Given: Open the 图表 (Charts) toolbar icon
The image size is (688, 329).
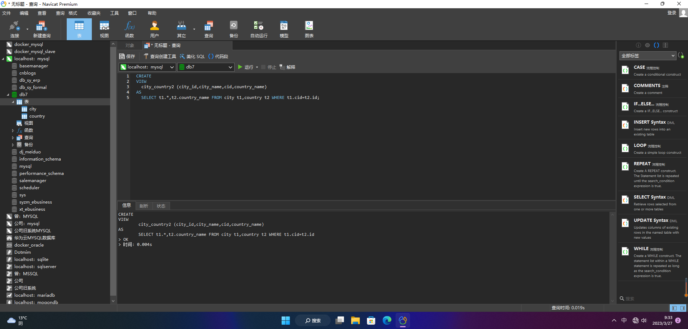Looking at the screenshot, I should 309,29.
